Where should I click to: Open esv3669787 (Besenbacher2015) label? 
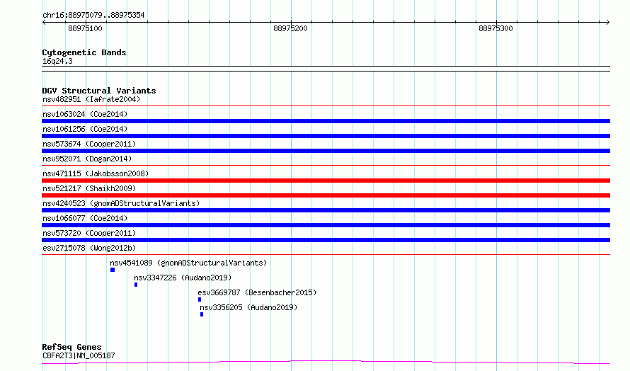coord(257,292)
